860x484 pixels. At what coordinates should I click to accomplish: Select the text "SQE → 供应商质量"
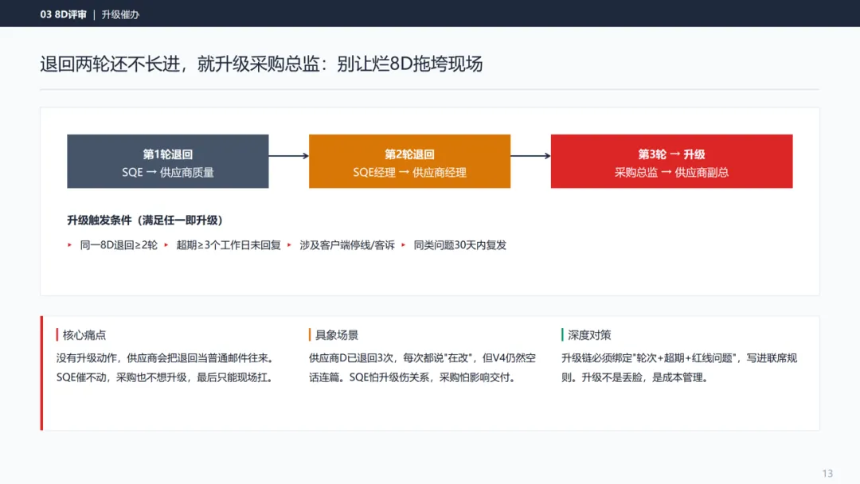point(168,172)
